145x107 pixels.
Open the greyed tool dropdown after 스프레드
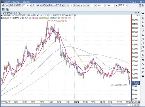pos(68,5)
